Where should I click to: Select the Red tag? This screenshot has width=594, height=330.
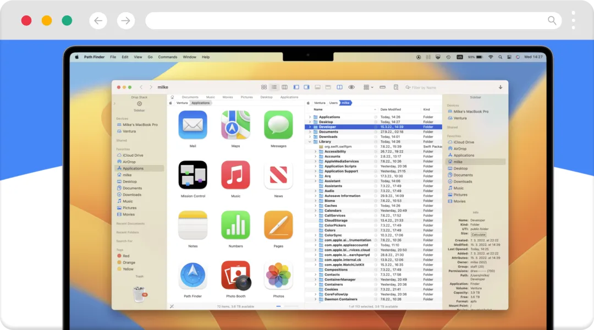coord(123,256)
